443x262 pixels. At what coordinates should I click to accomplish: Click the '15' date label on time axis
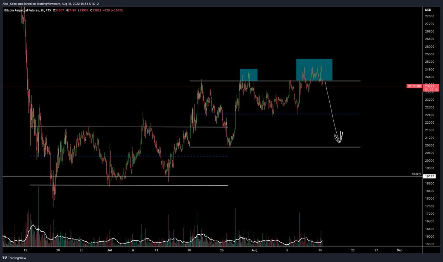319,250
